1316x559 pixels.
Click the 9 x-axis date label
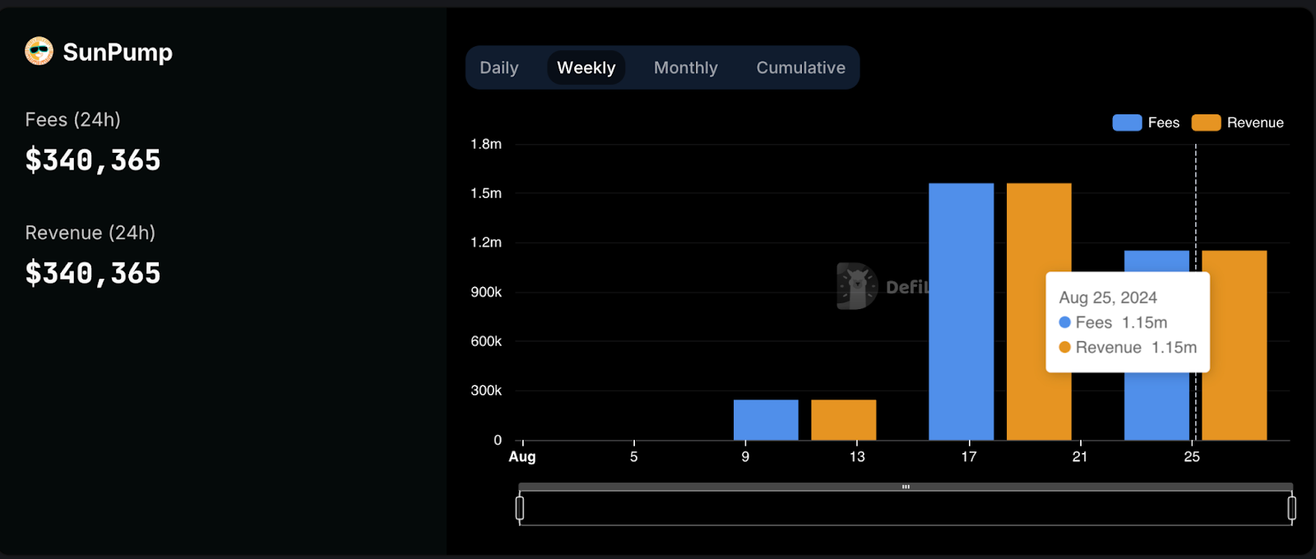point(745,456)
